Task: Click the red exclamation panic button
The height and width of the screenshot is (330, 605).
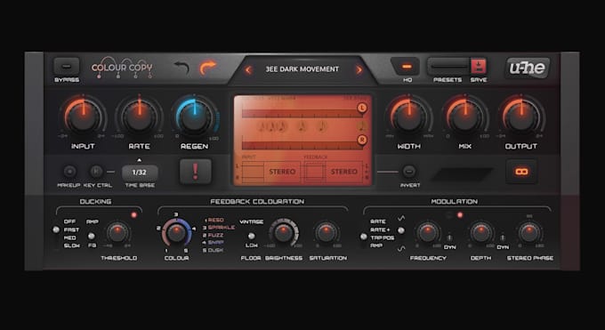Action: (196, 171)
